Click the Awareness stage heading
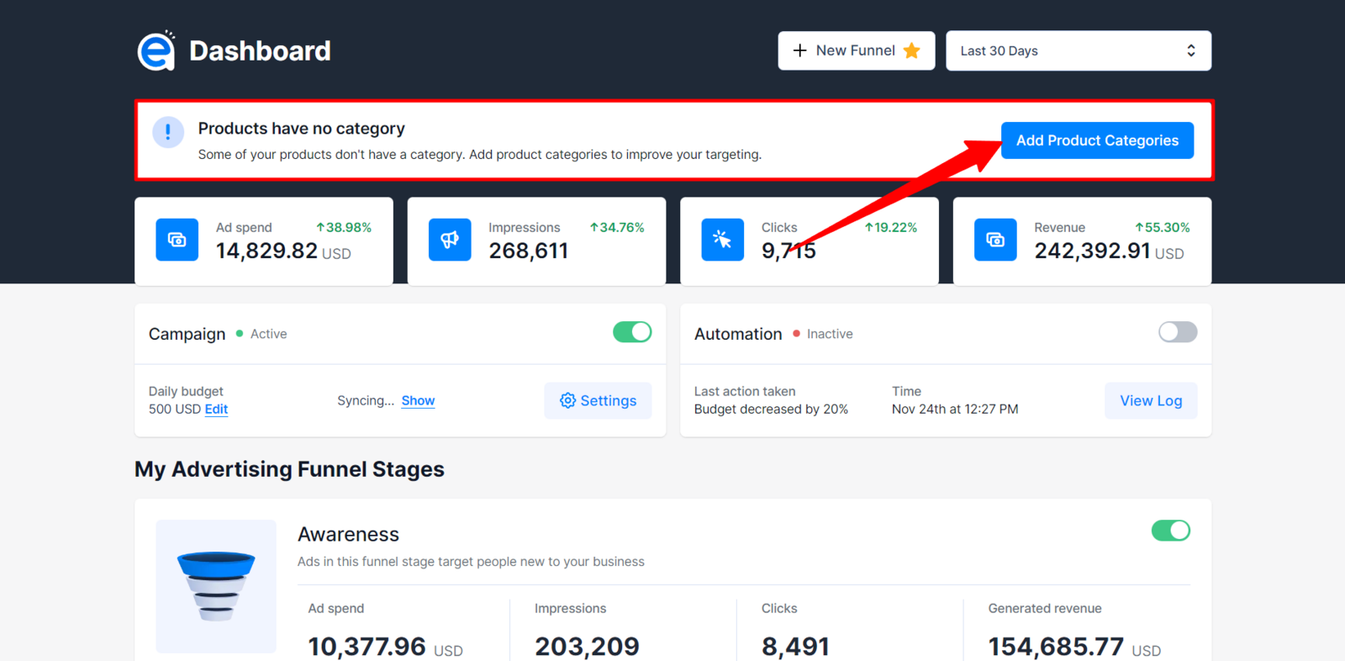The height and width of the screenshot is (661, 1345). click(x=348, y=534)
